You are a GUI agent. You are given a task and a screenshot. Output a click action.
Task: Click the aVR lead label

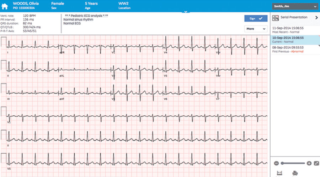coord(62,52)
